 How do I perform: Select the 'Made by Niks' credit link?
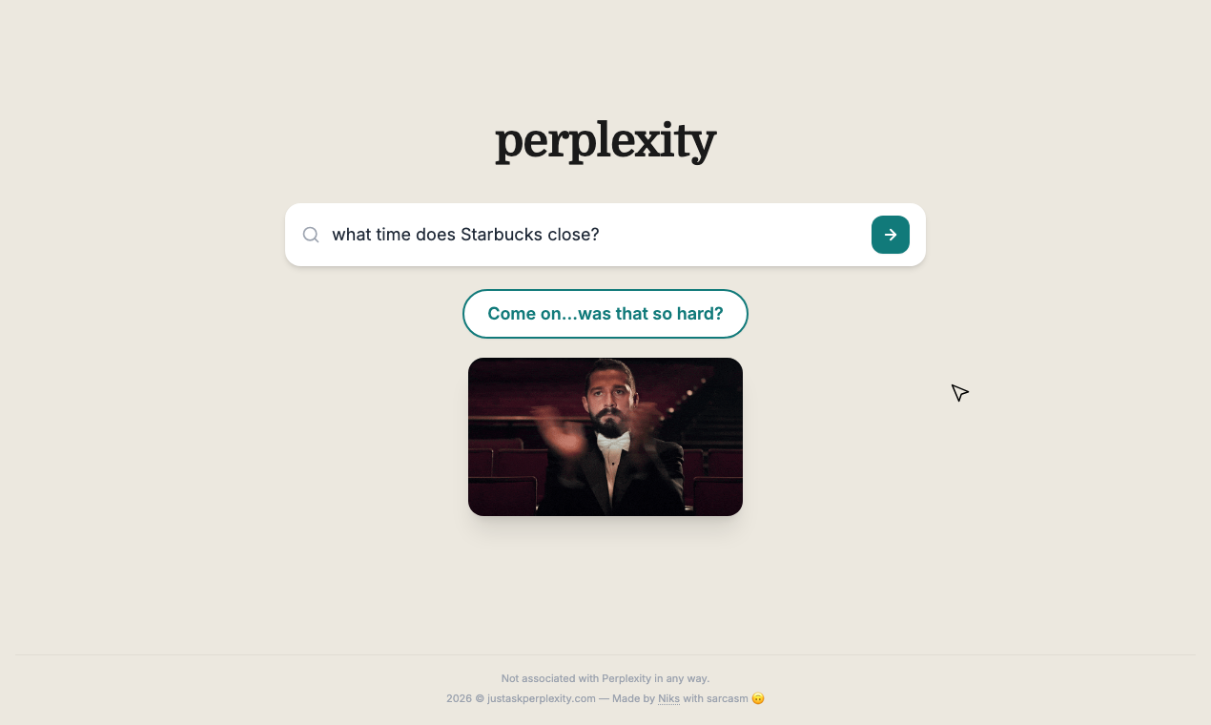coord(668,698)
